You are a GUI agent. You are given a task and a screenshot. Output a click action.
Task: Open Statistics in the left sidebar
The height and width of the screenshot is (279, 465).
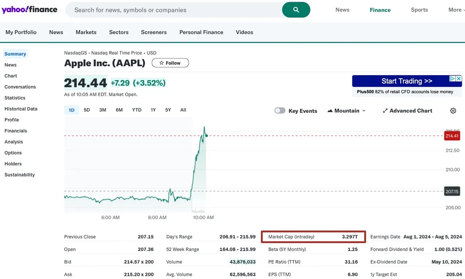coord(15,98)
